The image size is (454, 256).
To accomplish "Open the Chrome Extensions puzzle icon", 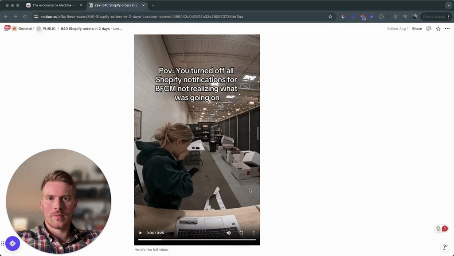I will click(381, 17).
